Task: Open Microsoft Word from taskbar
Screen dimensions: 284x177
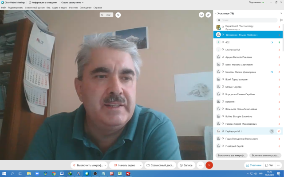Action: tap(62, 173)
